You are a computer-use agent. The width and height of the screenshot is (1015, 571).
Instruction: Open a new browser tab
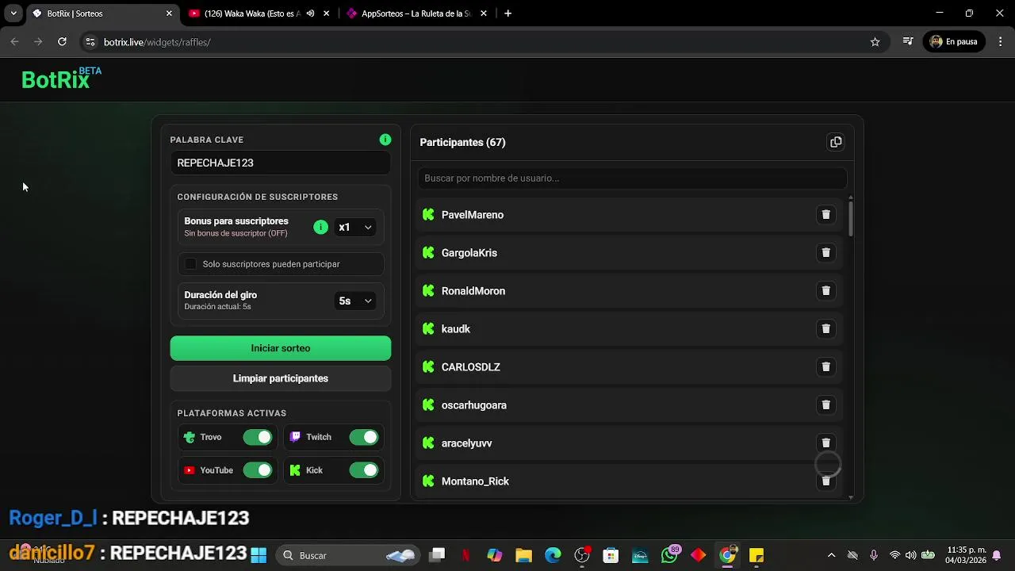coord(507,13)
